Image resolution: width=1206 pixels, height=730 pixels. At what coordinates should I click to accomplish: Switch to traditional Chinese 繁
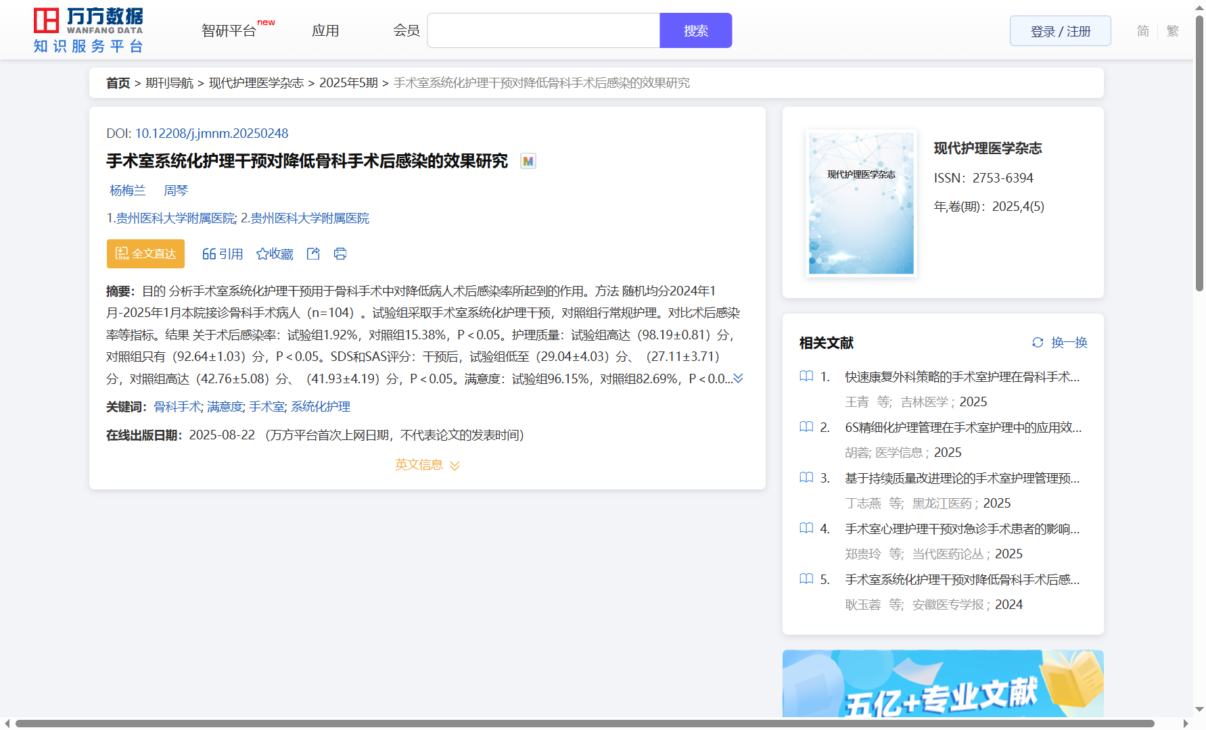click(1172, 31)
